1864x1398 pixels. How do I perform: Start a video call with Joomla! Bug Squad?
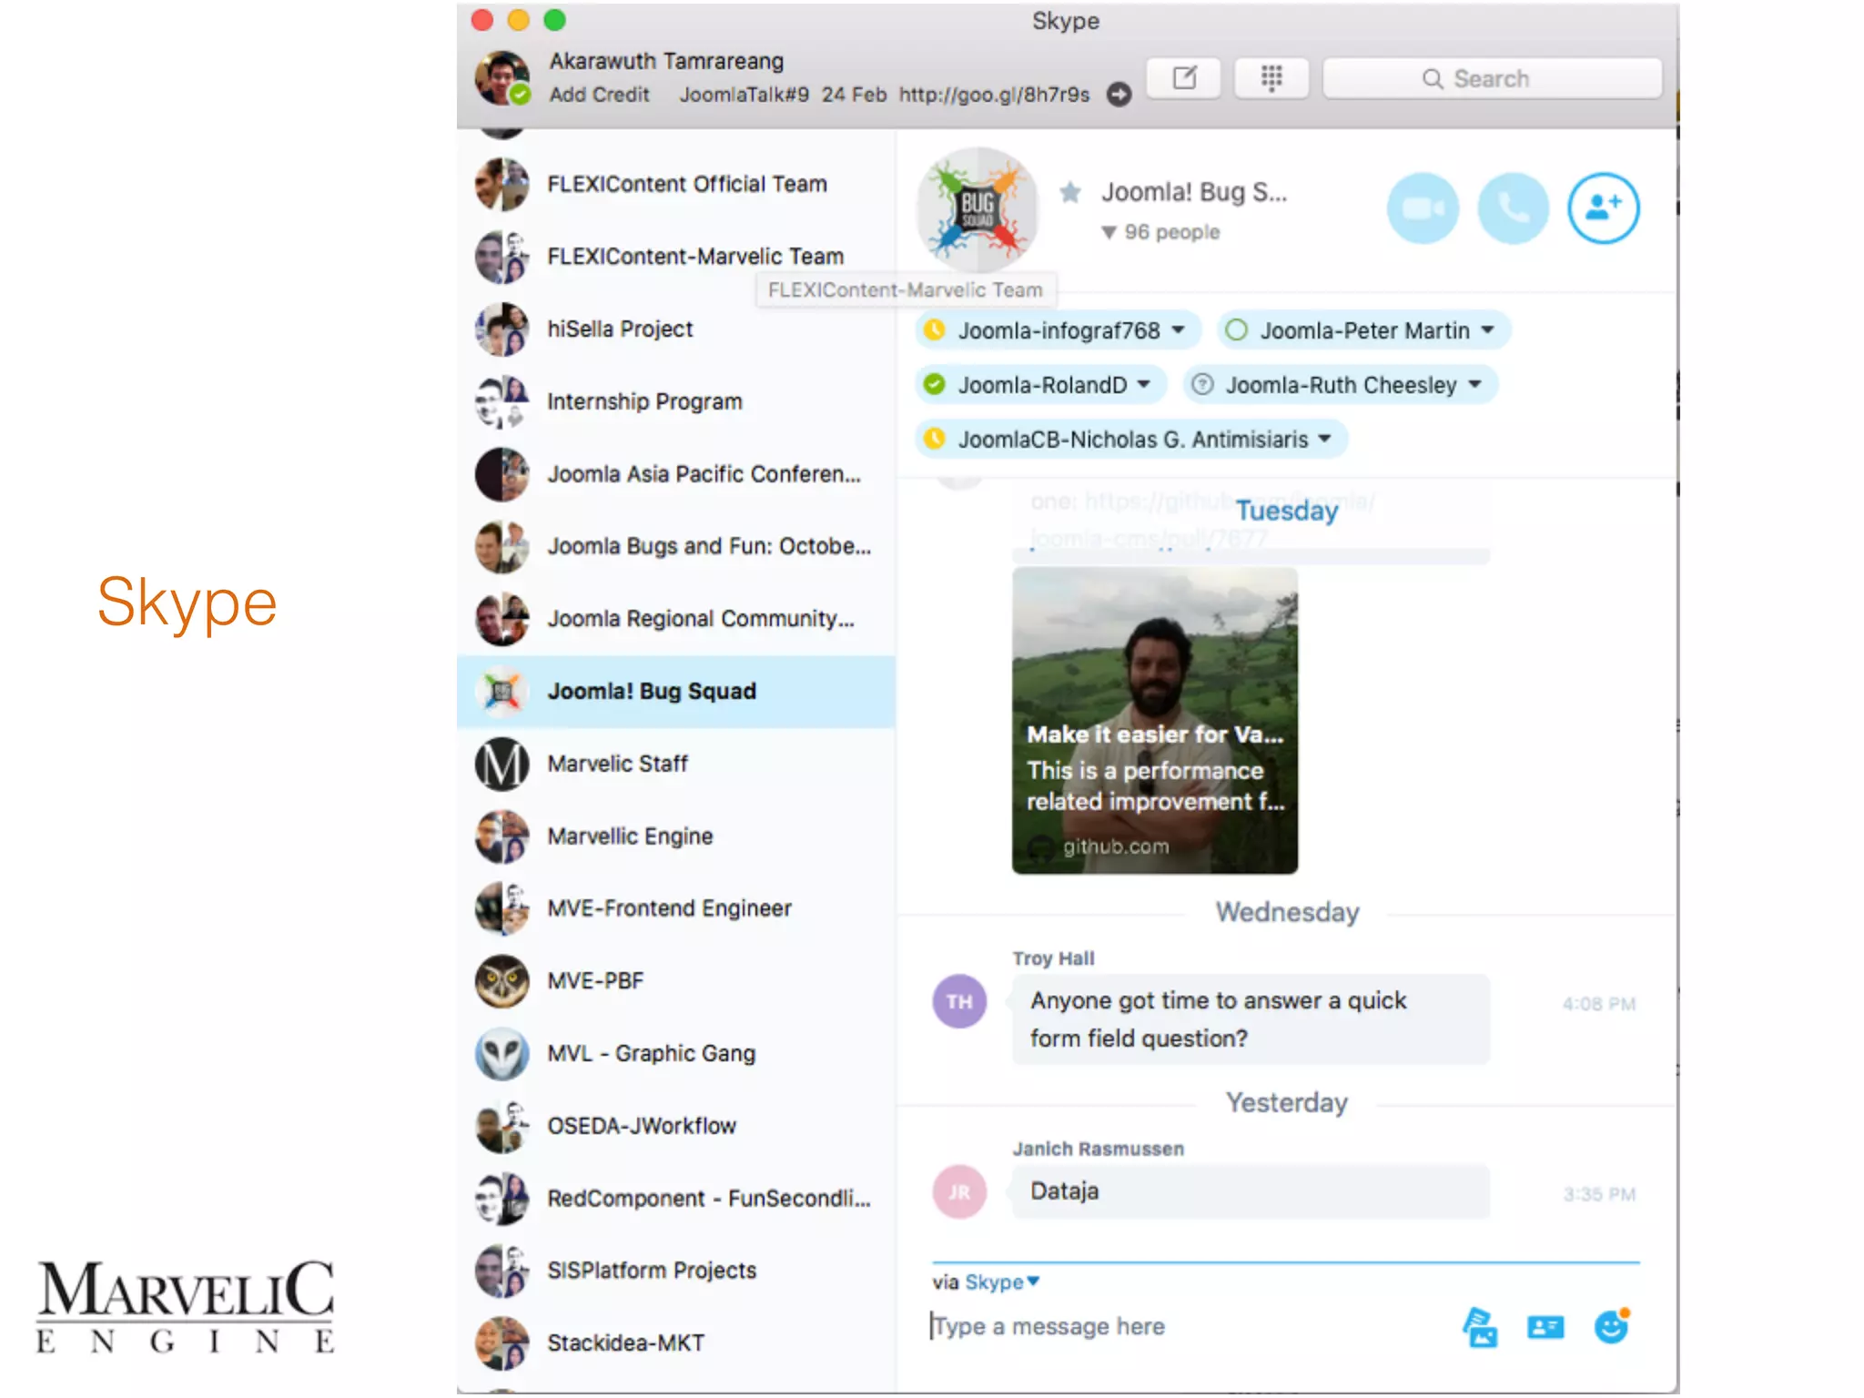(1423, 208)
